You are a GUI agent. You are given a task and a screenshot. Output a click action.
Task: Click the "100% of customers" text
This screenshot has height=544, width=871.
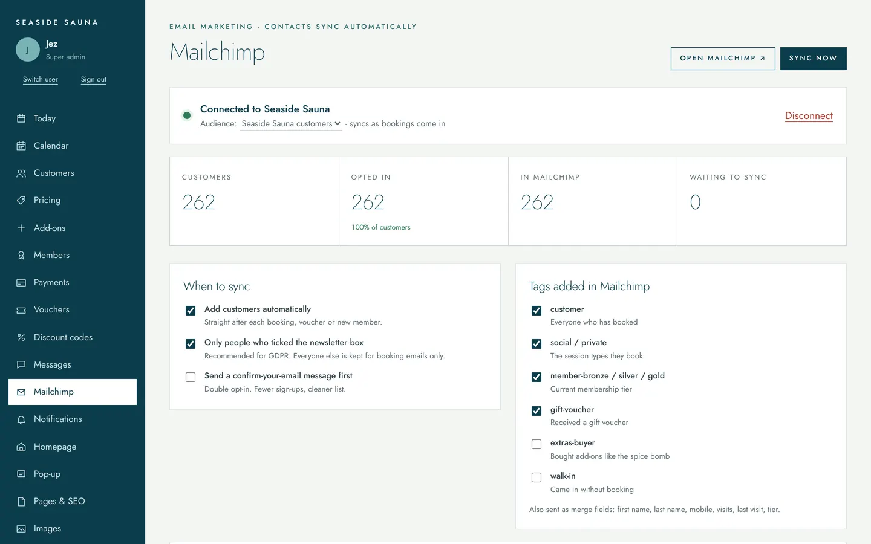(x=381, y=227)
